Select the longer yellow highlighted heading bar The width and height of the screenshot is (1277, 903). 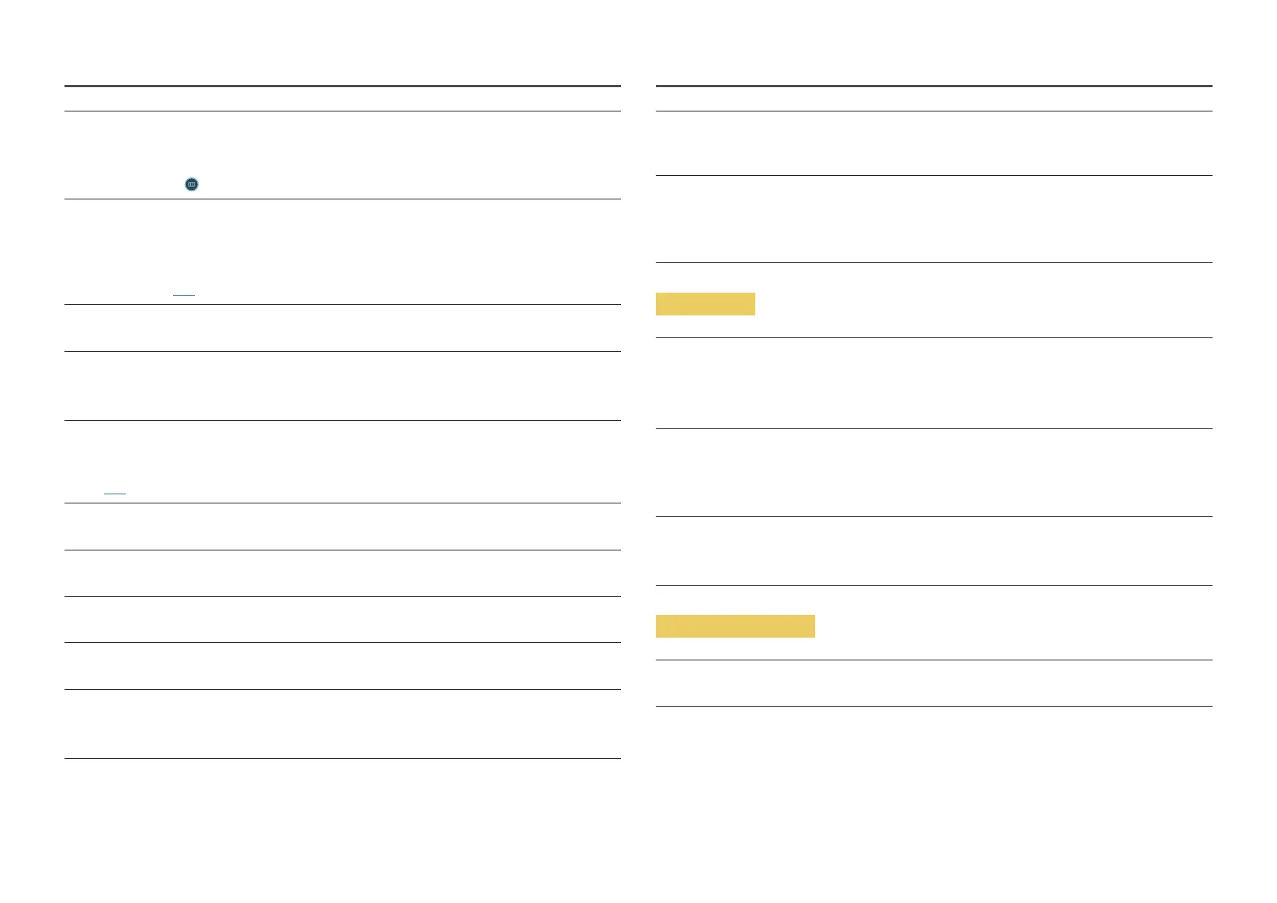735,626
